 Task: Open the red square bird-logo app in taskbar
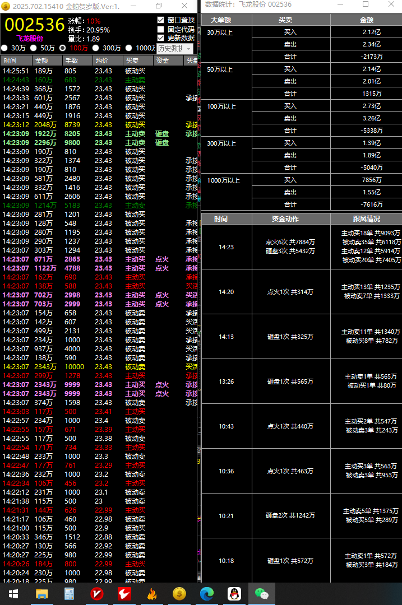click(x=124, y=593)
